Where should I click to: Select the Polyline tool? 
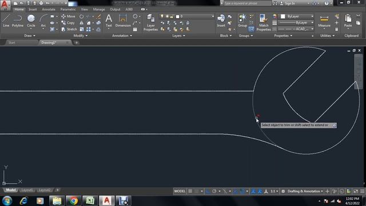point(18,21)
